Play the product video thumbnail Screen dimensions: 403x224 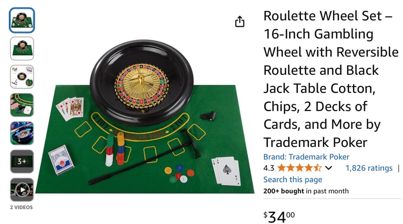coord(22,189)
